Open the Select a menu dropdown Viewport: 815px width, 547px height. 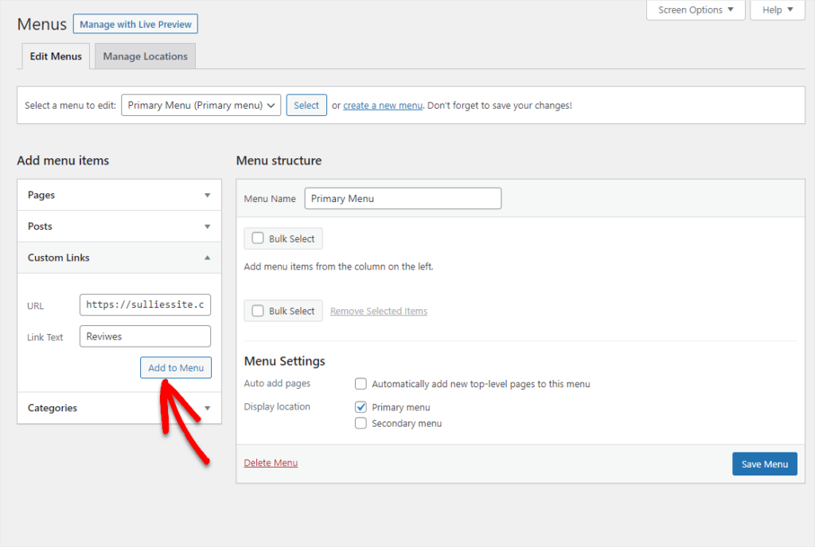(201, 105)
